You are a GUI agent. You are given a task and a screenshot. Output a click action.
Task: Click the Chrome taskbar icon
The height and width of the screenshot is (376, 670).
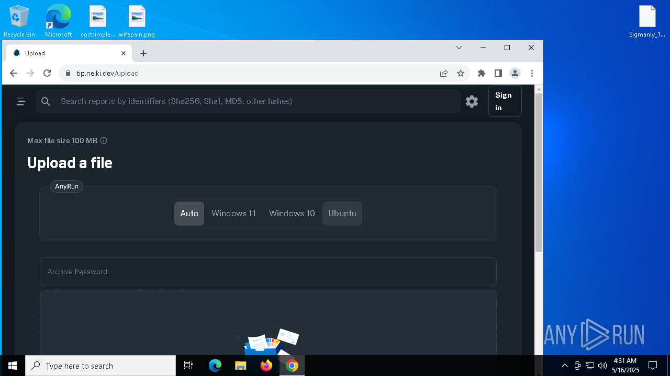(x=292, y=366)
